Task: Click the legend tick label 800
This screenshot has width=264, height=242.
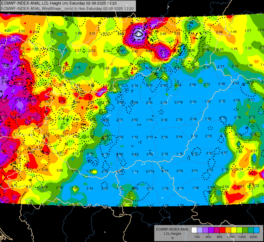Action: pos(220,237)
